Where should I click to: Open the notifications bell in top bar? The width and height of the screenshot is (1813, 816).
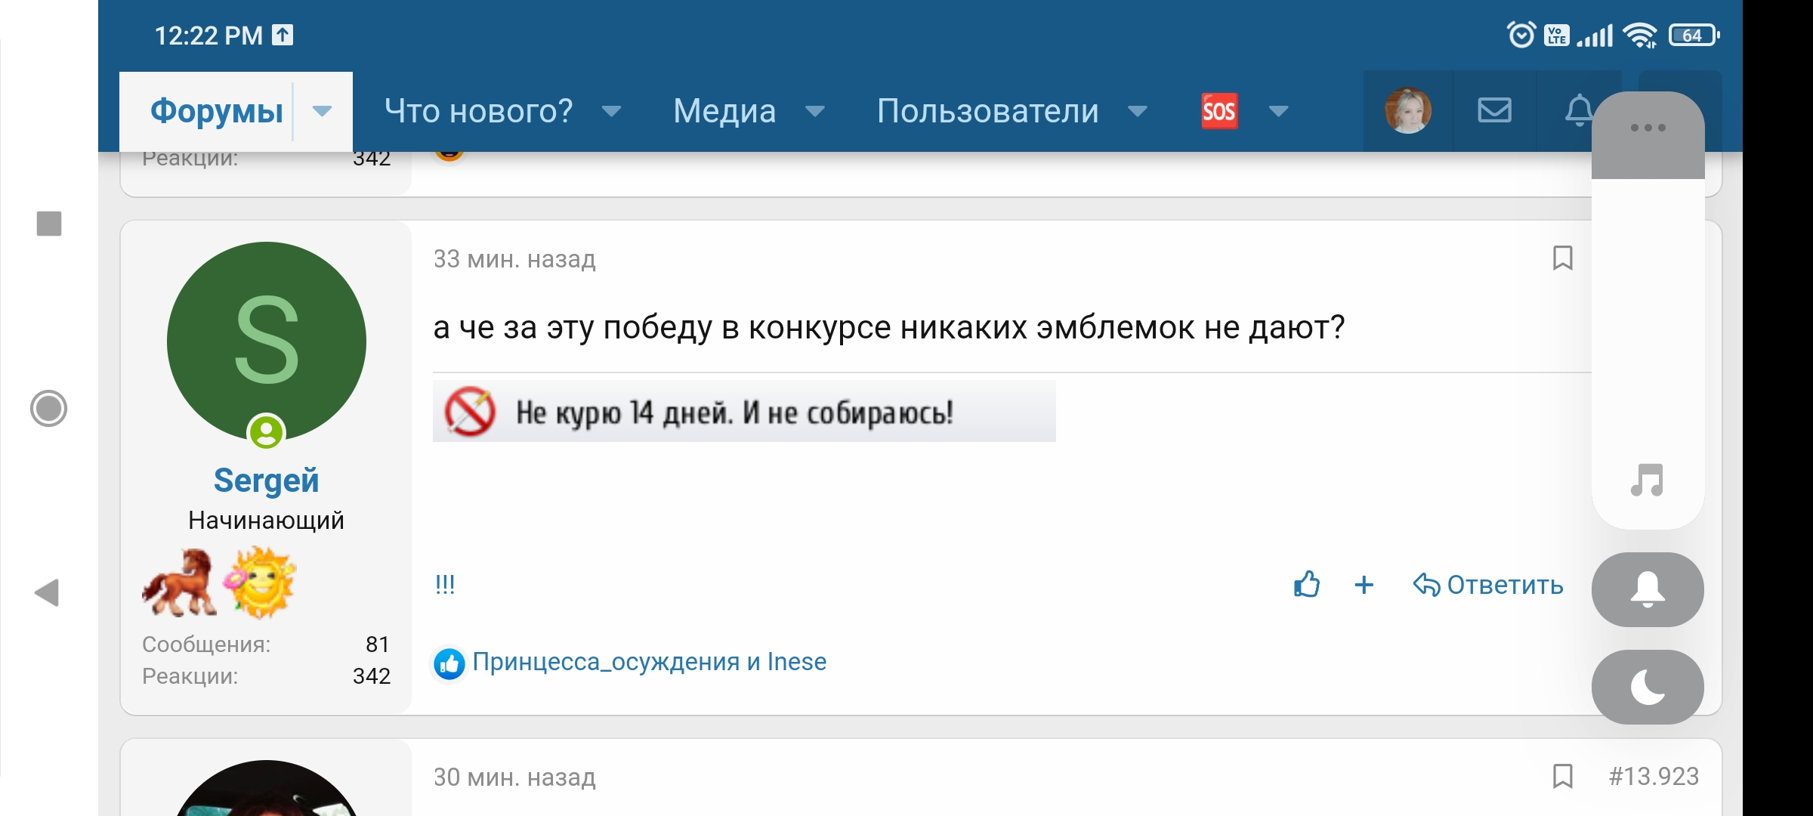pos(1580,110)
